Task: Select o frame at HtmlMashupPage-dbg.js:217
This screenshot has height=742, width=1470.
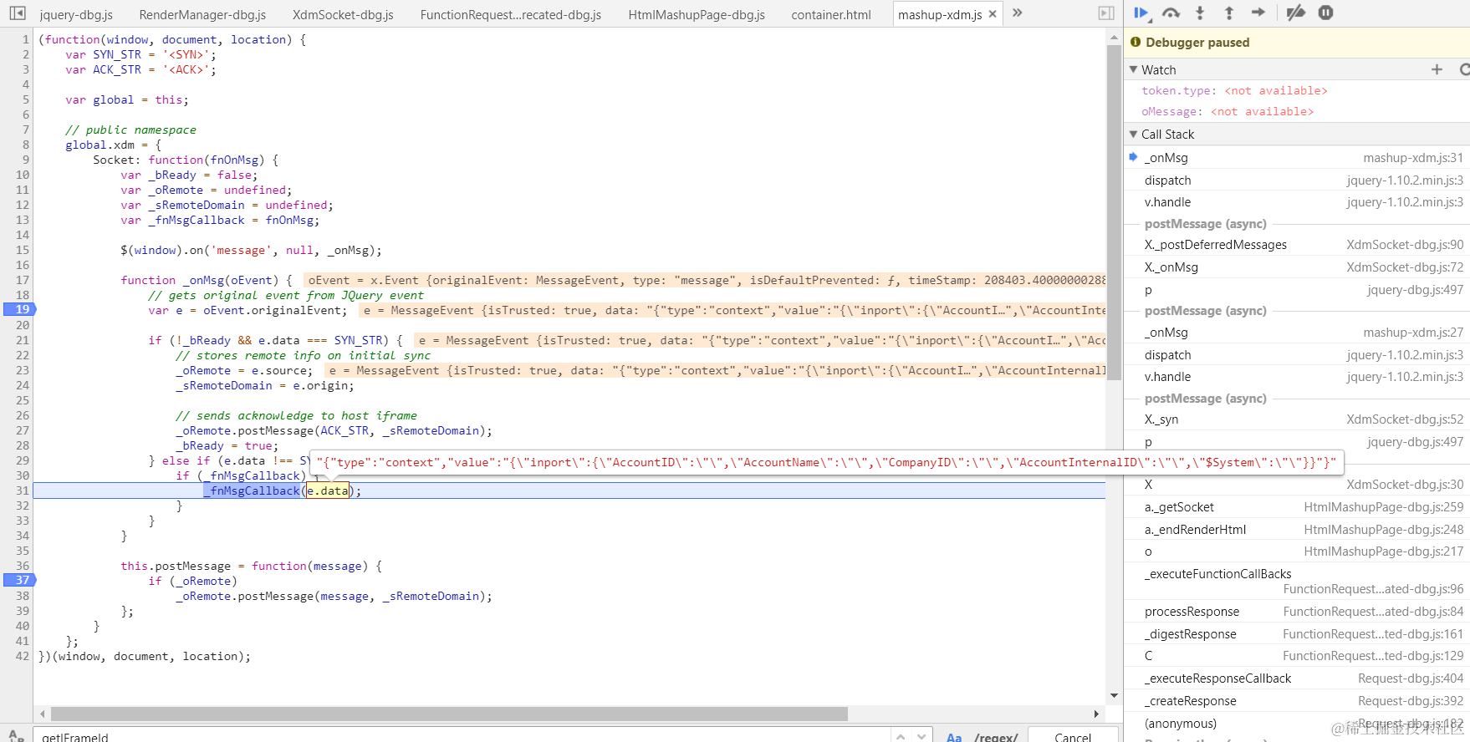Action: click(x=1297, y=551)
